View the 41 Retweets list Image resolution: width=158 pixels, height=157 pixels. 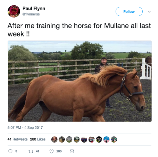point(18,139)
